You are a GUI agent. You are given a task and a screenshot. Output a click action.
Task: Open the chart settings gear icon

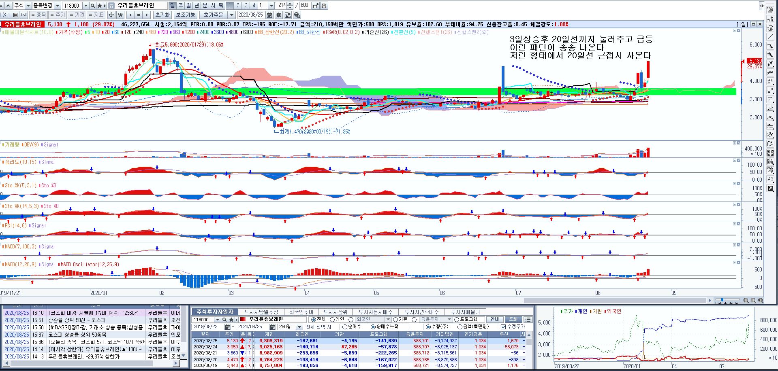tap(278, 15)
